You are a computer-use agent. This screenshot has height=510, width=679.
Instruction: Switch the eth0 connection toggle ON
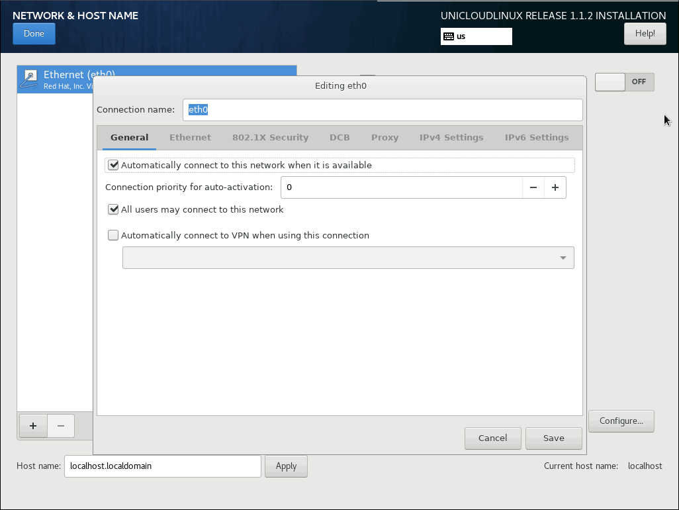tap(625, 82)
